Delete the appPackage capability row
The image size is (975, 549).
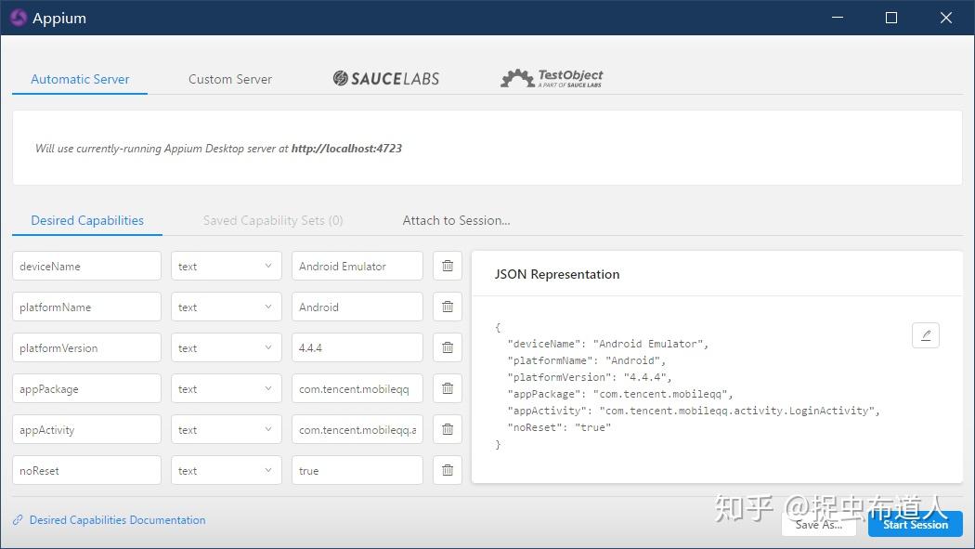point(447,388)
